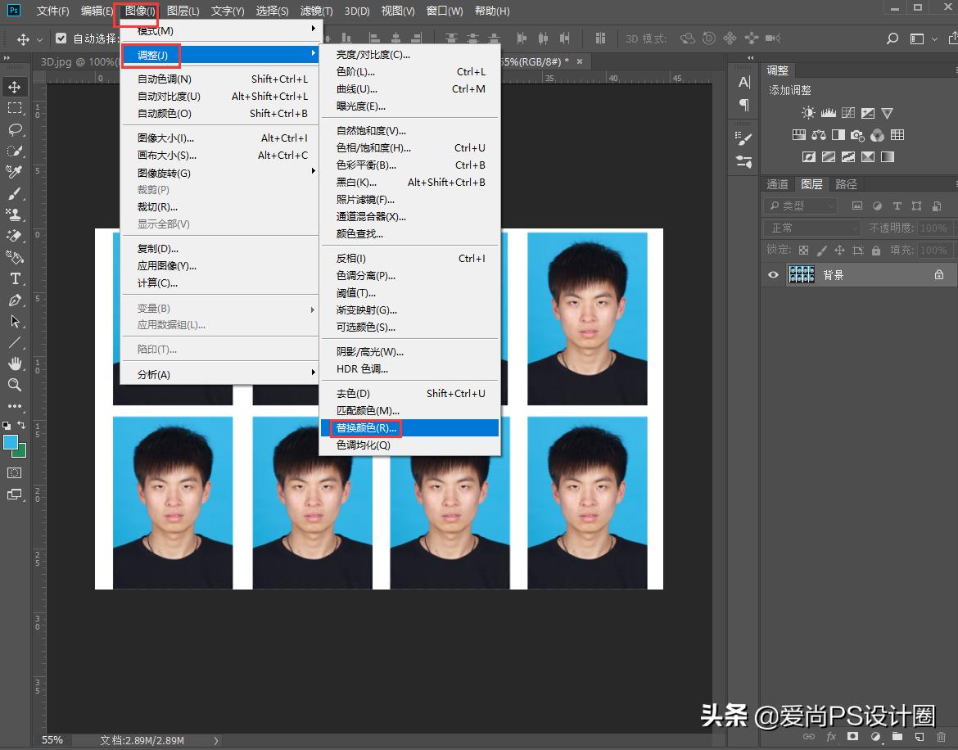
Task: Click the 添加调整 panel heading
Action: [x=791, y=90]
